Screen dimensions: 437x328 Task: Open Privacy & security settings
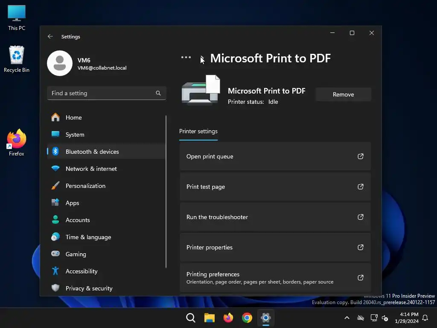click(x=106, y=288)
